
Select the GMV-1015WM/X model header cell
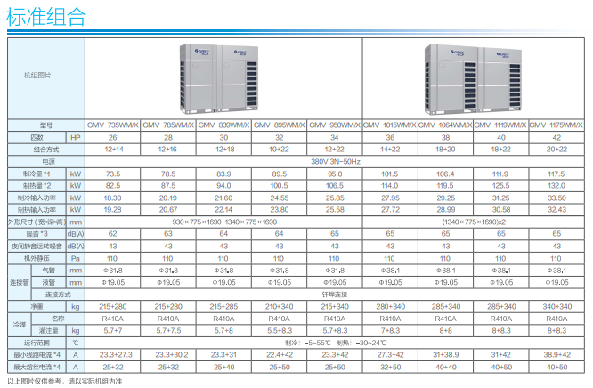[390, 126]
